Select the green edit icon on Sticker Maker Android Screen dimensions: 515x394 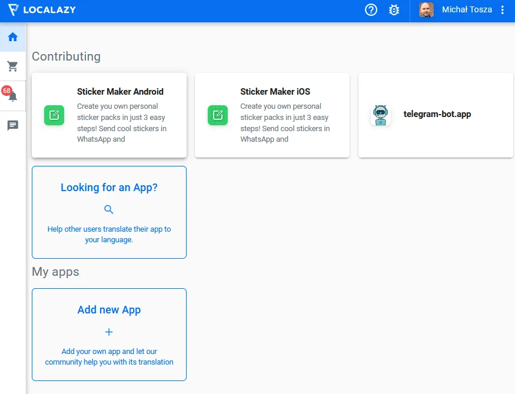(x=54, y=115)
